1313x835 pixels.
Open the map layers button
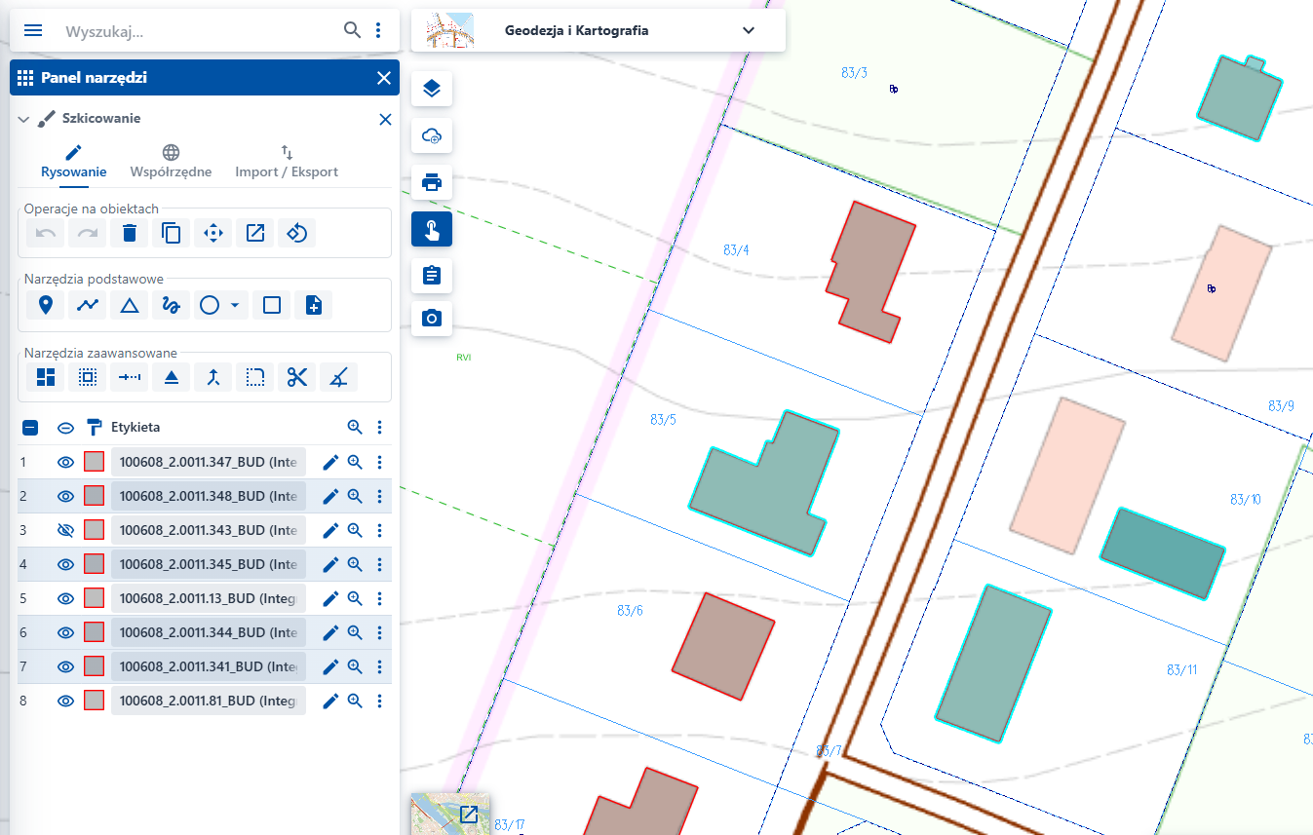432,89
